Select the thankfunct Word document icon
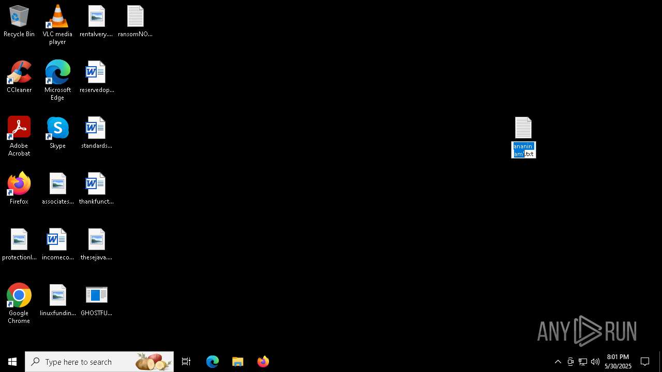Screen dimensions: 662x372 point(96,189)
